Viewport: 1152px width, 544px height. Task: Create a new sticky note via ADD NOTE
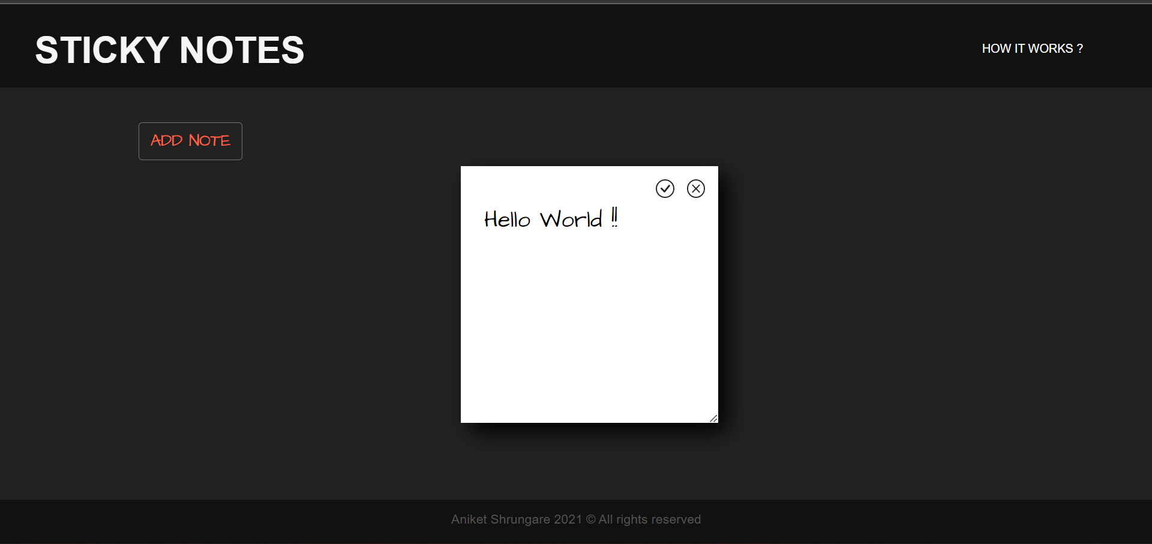(x=190, y=141)
